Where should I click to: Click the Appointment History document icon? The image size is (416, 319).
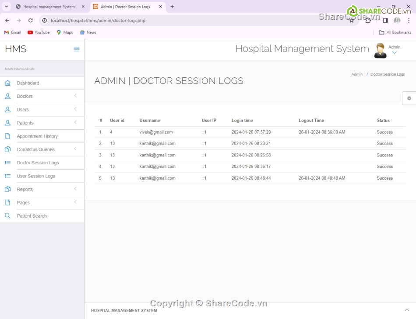(7, 136)
